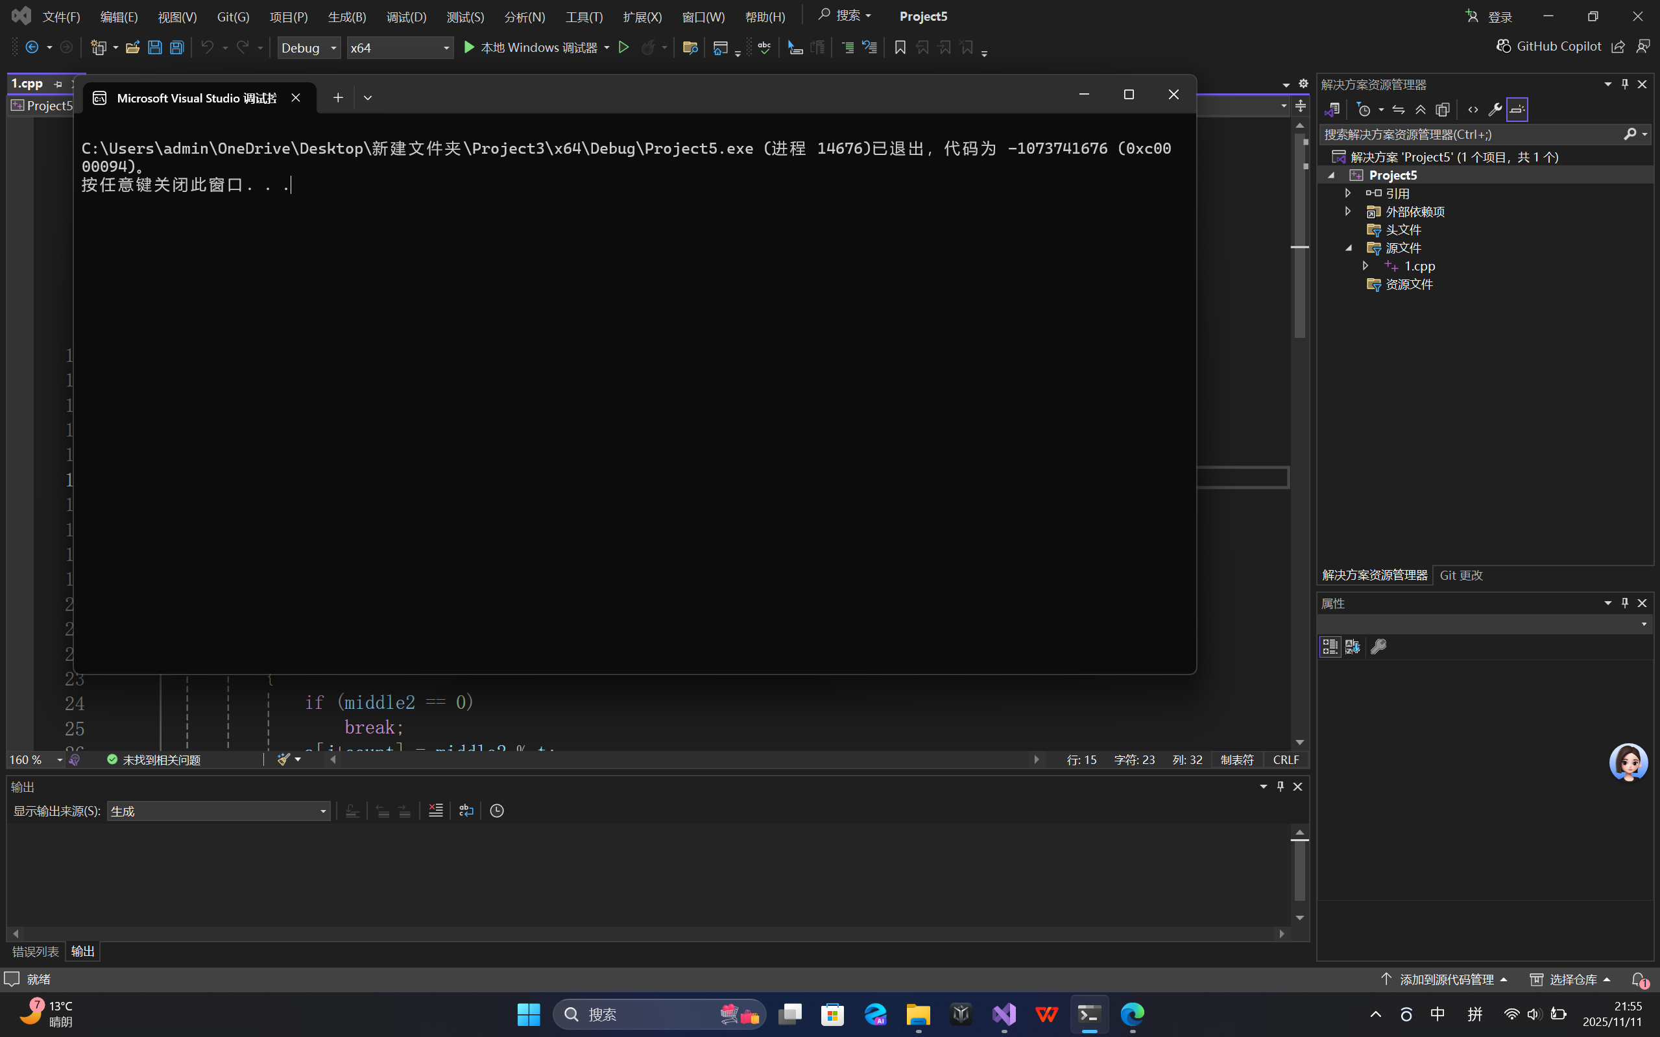The image size is (1660, 1037).
Task: Toggle word wrap in Output panel
Action: [x=466, y=811]
